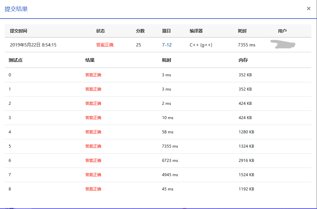Click time 4945 ms for test point 7
Image resolution: width=317 pixels, height=209 pixels.
[x=170, y=175]
